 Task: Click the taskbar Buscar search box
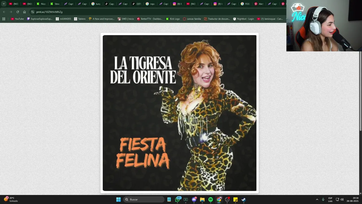pyautogui.click(x=144, y=199)
